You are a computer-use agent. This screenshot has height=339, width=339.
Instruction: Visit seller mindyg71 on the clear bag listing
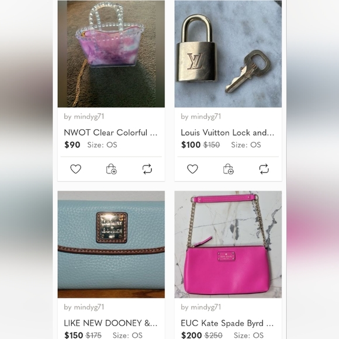coord(84,116)
